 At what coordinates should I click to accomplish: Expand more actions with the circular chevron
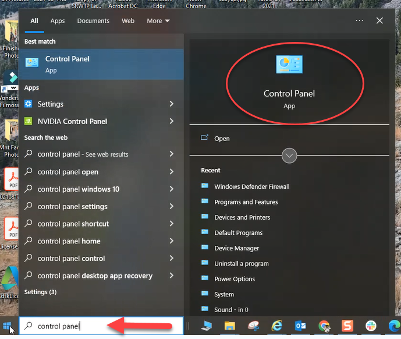(289, 156)
